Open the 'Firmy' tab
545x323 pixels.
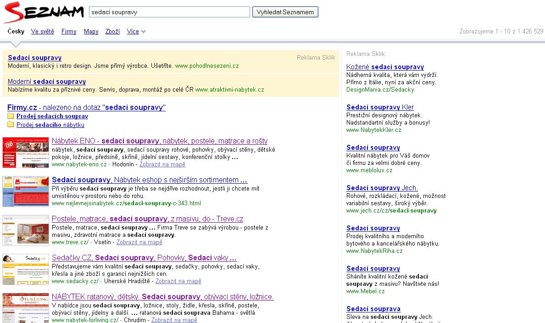tap(69, 31)
